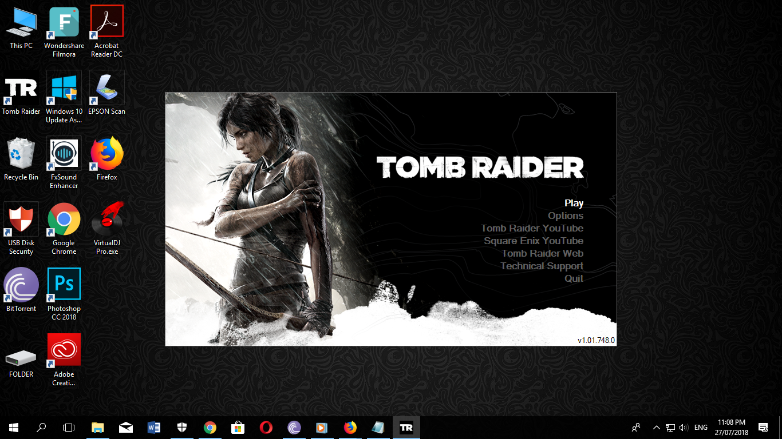Viewport: 782px width, 439px height.
Task: Select the VirtualDJ Pro.exe shortcut
Action: click(x=107, y=229)
